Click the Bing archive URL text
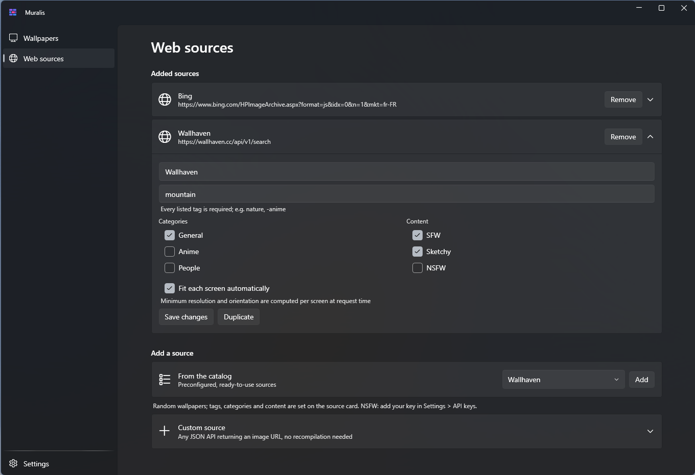695x475 pixels. (287, 105)
